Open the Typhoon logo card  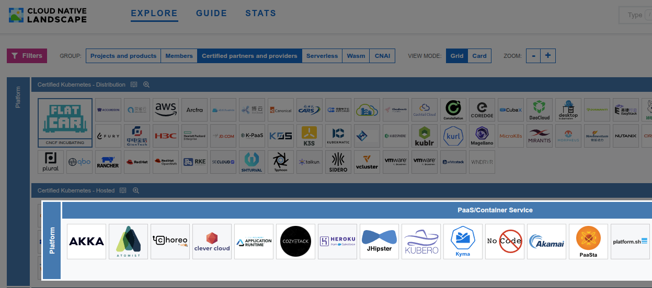click(x=281, y=162)
